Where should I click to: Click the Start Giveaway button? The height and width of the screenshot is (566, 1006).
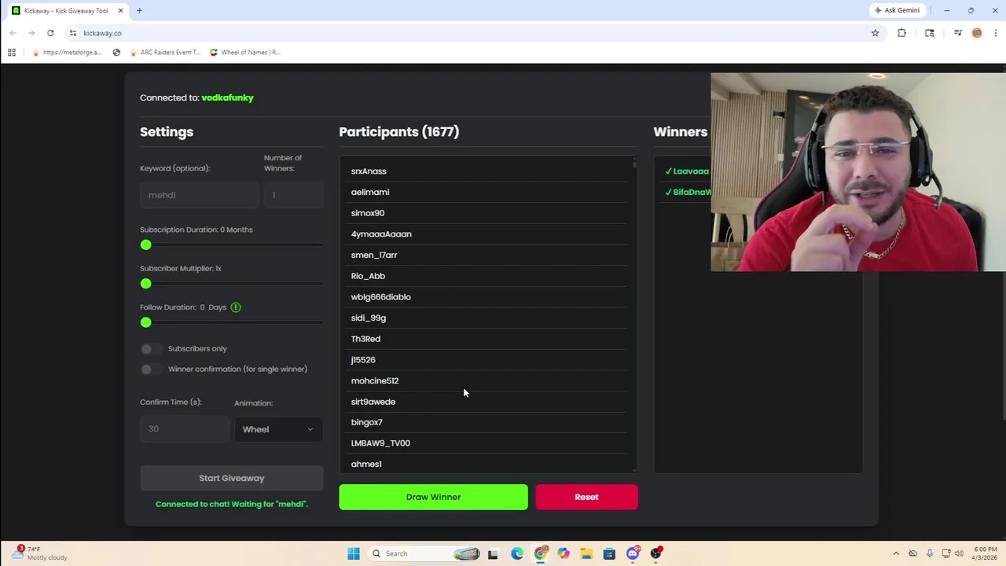231,478
